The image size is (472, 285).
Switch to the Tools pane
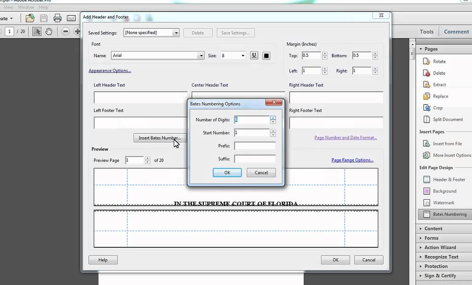click(x=426, y=32)
